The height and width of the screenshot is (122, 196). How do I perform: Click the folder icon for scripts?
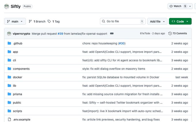click(9, 111)
